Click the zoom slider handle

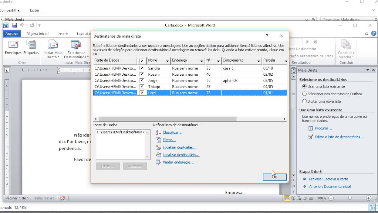350,198
